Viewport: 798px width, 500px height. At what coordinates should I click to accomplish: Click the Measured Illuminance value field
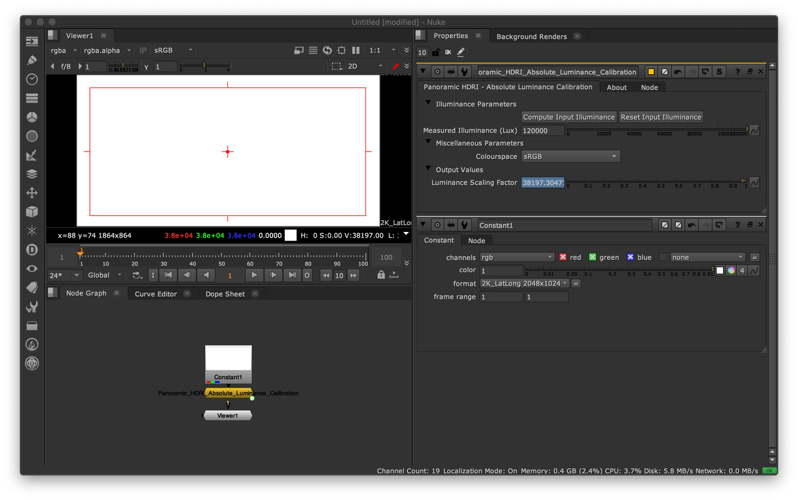(x=542, y=130)
